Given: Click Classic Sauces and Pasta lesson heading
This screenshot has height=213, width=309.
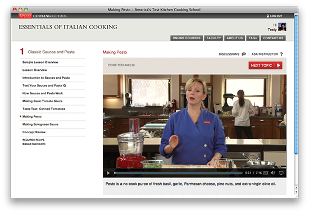Looking at the screenshot, I should coord(51,52).
